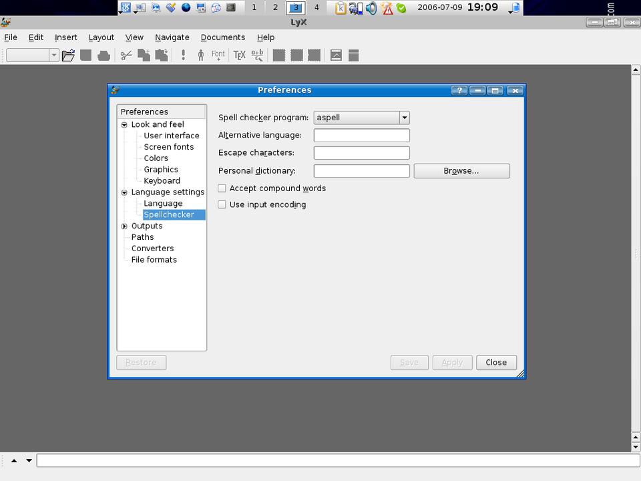Click the insert math fraction icon
This screenshot has height=481, width=641.
(257, 55)
